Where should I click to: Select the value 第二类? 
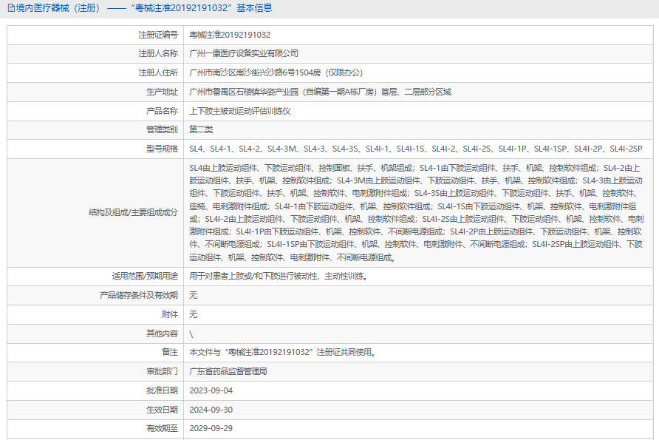point(201,129)
